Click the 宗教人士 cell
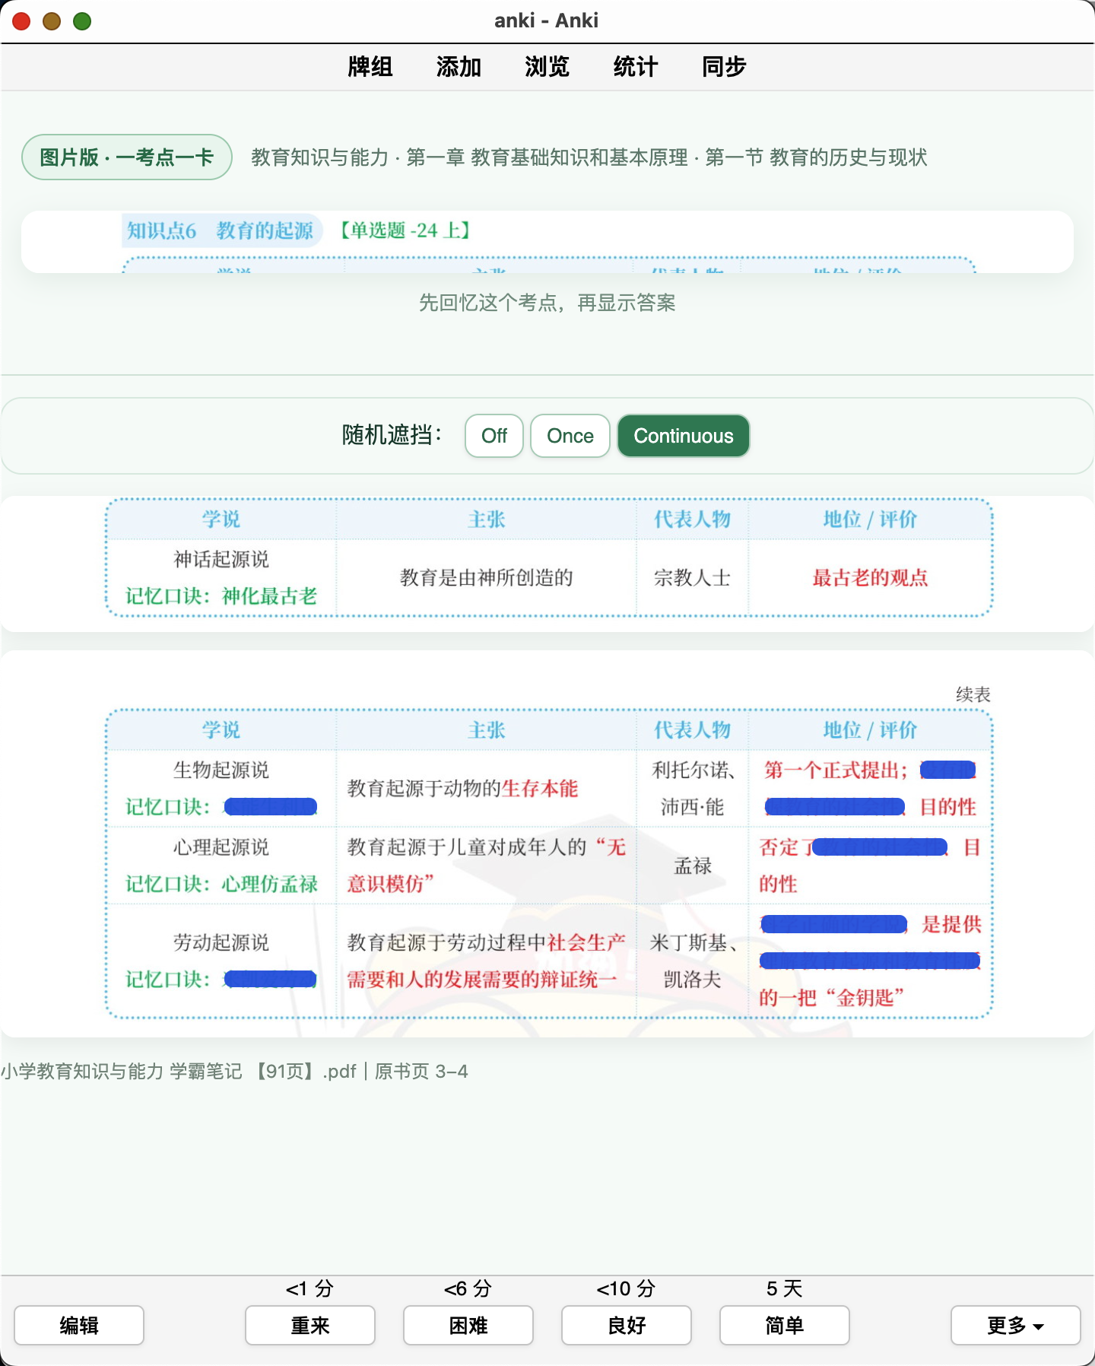The image size is (1095, 1366). pyautogui.click(x=692, y=578)
